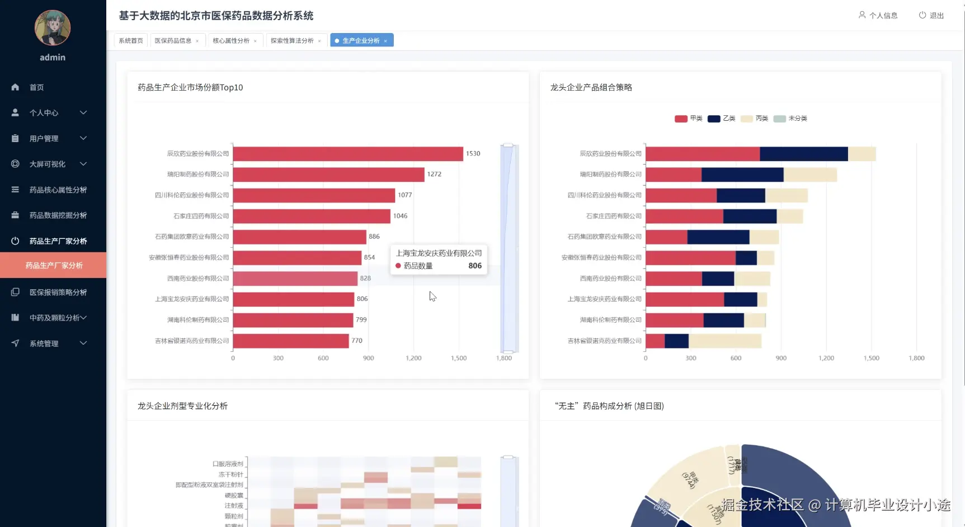Click the 安徽张恒春药业 bar valued 854
The width and height of the screenshot is (965, 527).
[297, 257]
